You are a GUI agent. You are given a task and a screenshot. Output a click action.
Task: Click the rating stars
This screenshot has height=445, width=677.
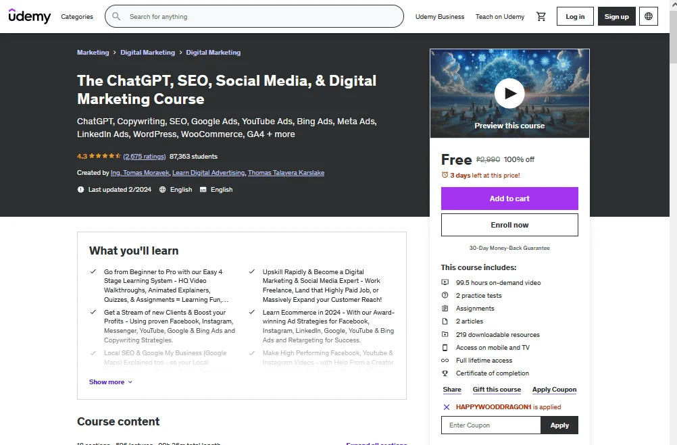[x=105, y=156]
